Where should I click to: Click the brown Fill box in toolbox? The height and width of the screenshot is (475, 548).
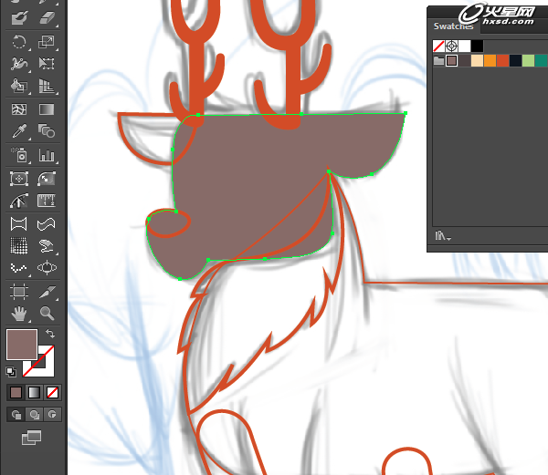22,345
